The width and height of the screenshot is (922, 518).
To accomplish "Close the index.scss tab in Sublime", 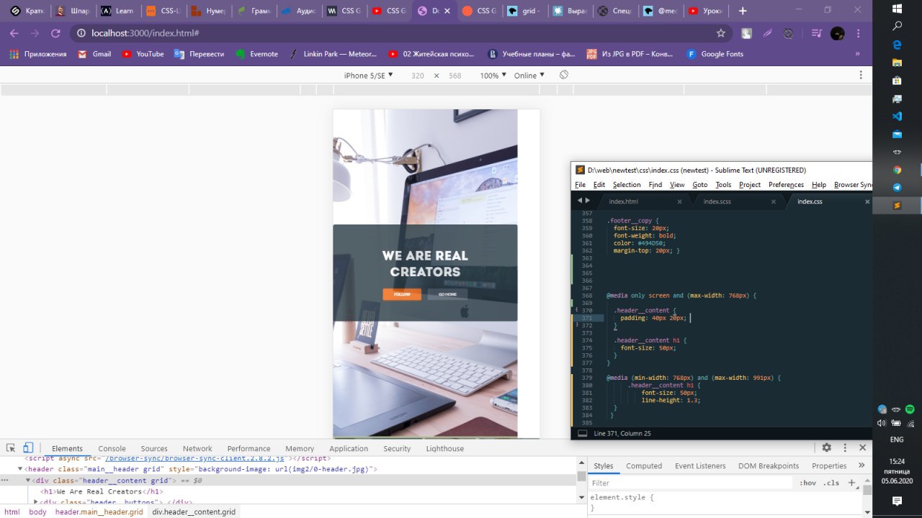I will point(774,201).
